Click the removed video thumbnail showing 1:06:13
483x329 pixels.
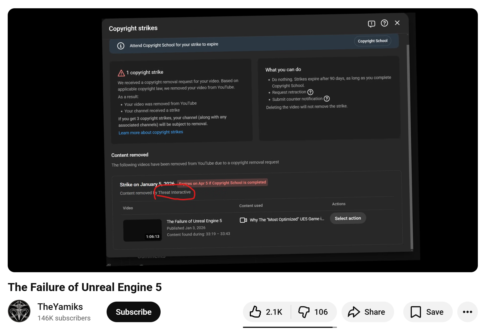point(143,230)
